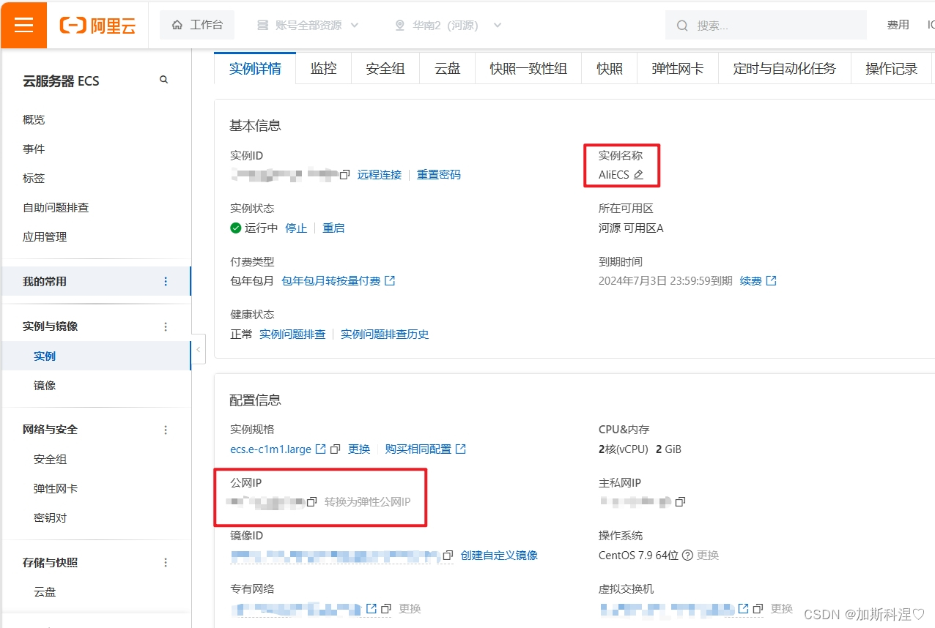Copy the 专有网络 VPC ID icon

386,608
